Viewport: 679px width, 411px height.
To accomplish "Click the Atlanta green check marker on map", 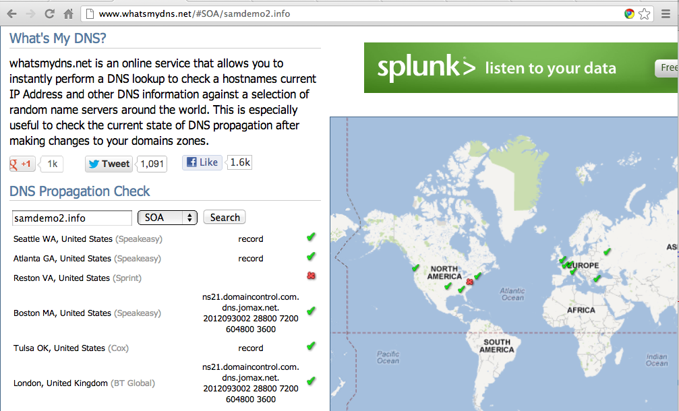I will [x=462, y=289].
